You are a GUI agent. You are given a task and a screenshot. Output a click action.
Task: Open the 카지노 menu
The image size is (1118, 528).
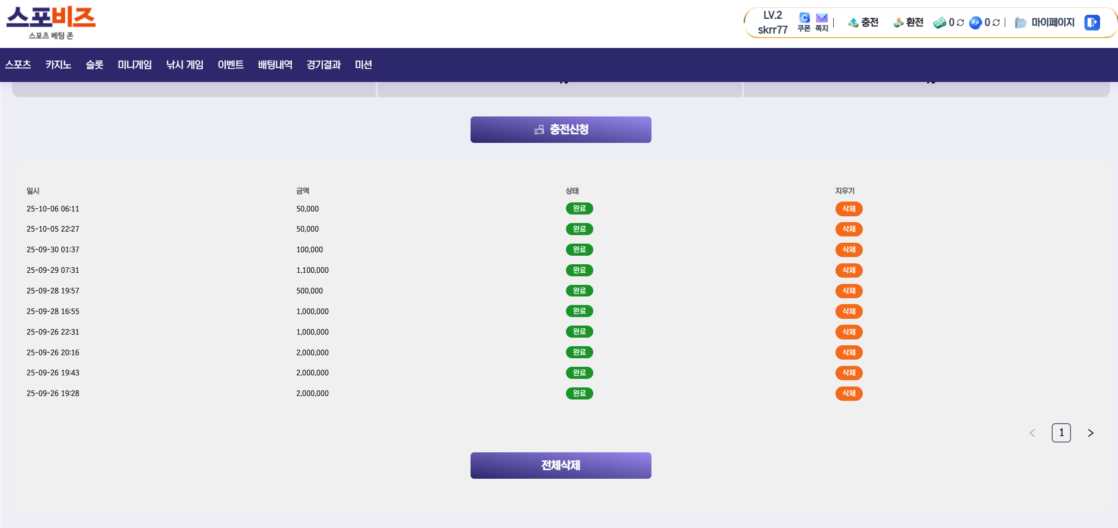pyautogui.click(x=58, y=65)
